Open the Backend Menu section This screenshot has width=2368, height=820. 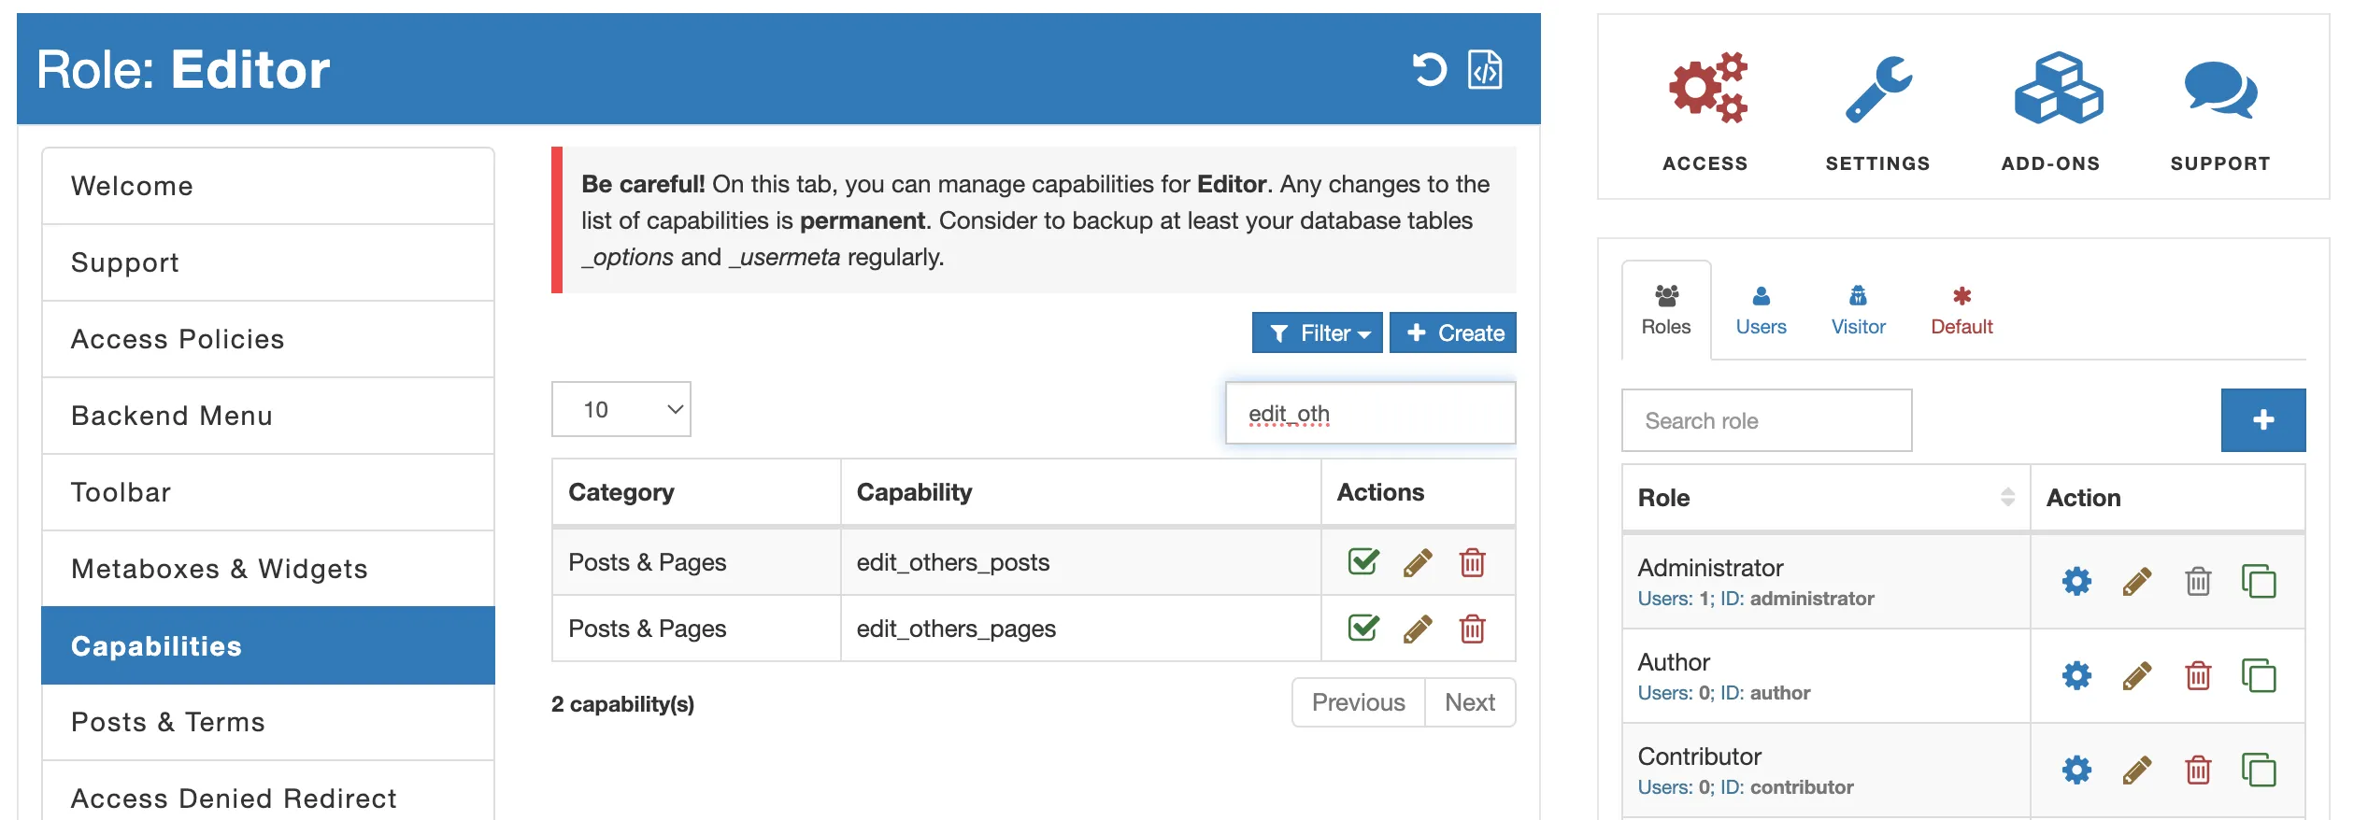pyautogui.click(x=268, y=416)
